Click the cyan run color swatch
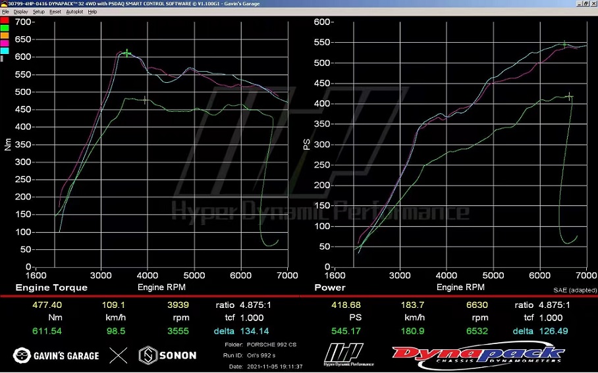The height and width of the screenshot is (373, 598). [x=5, y=51]
